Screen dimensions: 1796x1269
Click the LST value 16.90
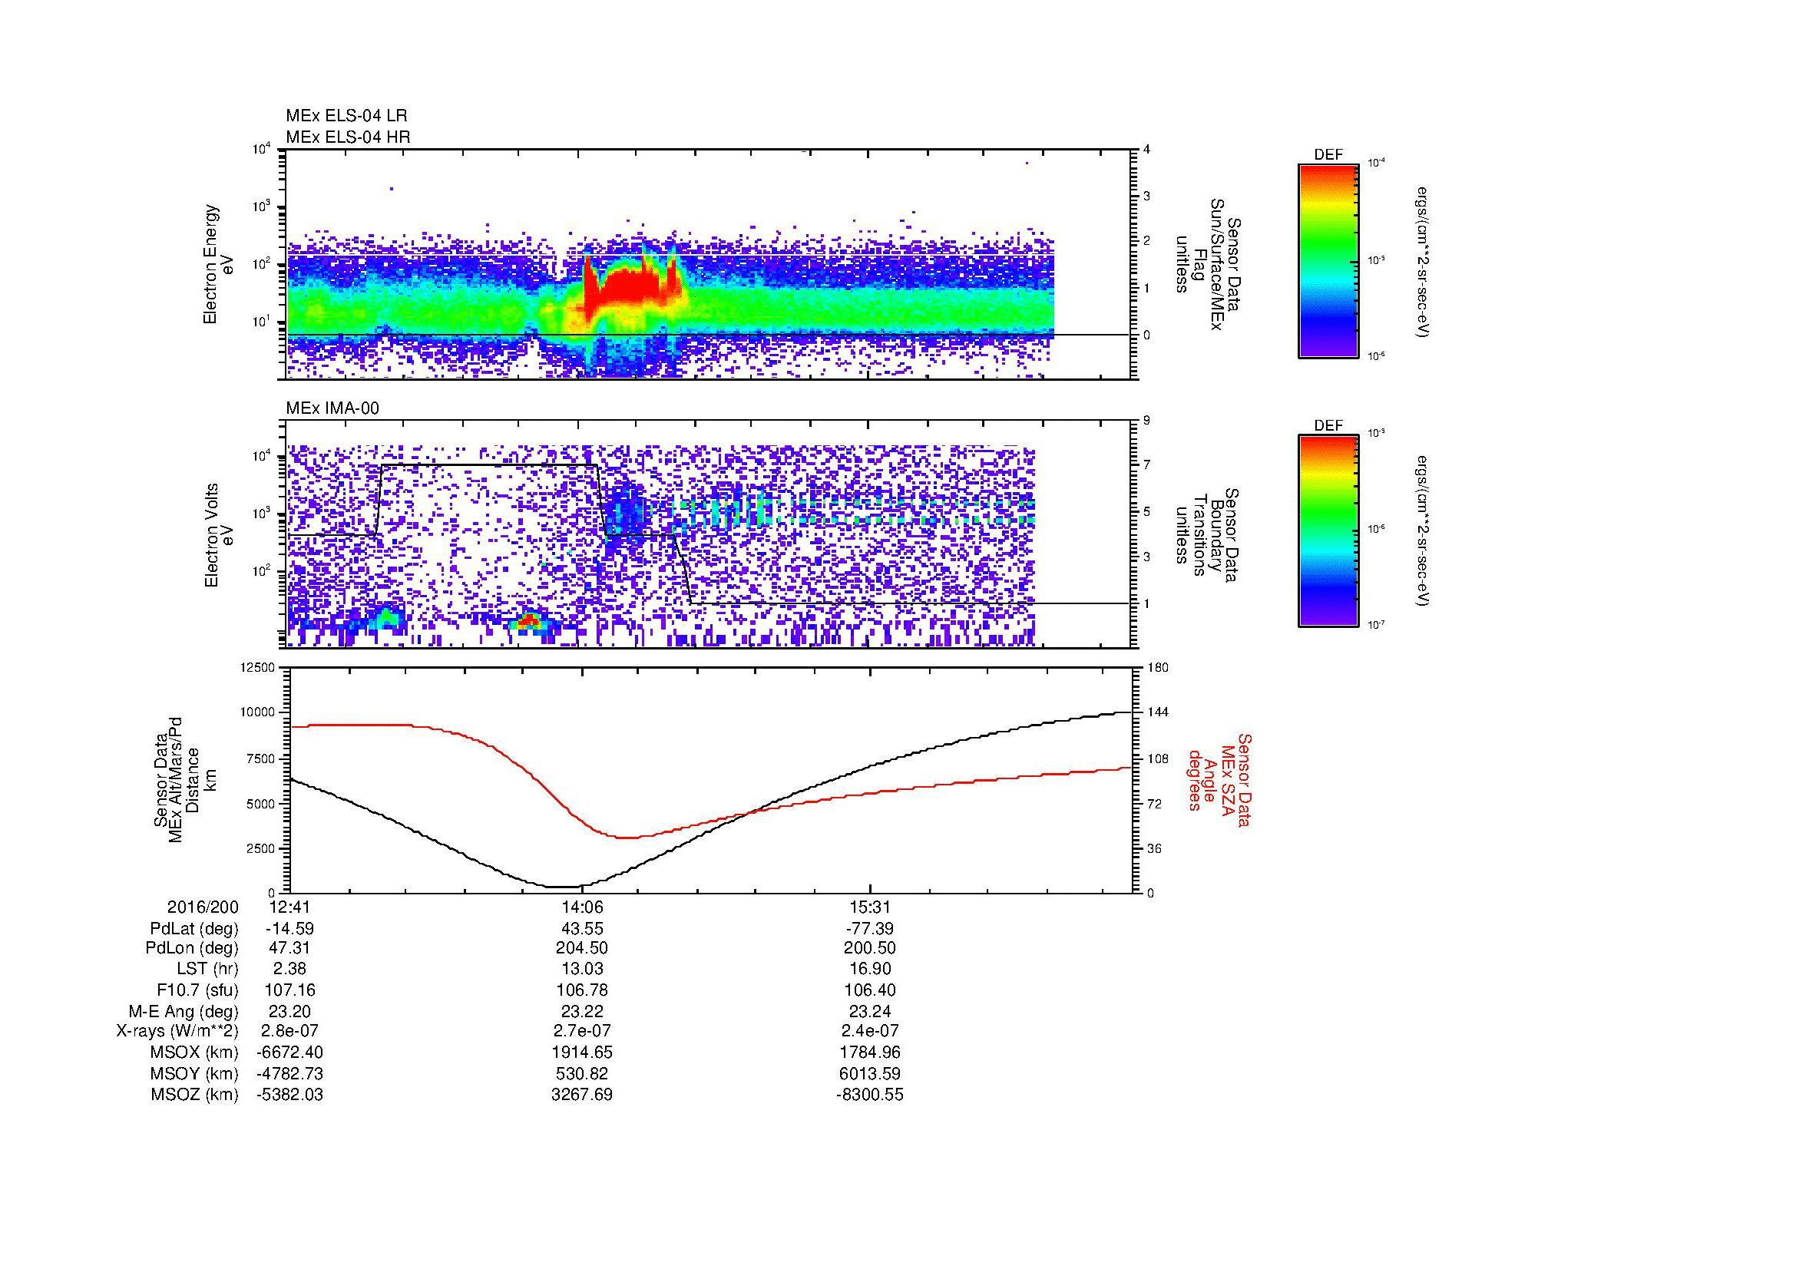(870, 970)
